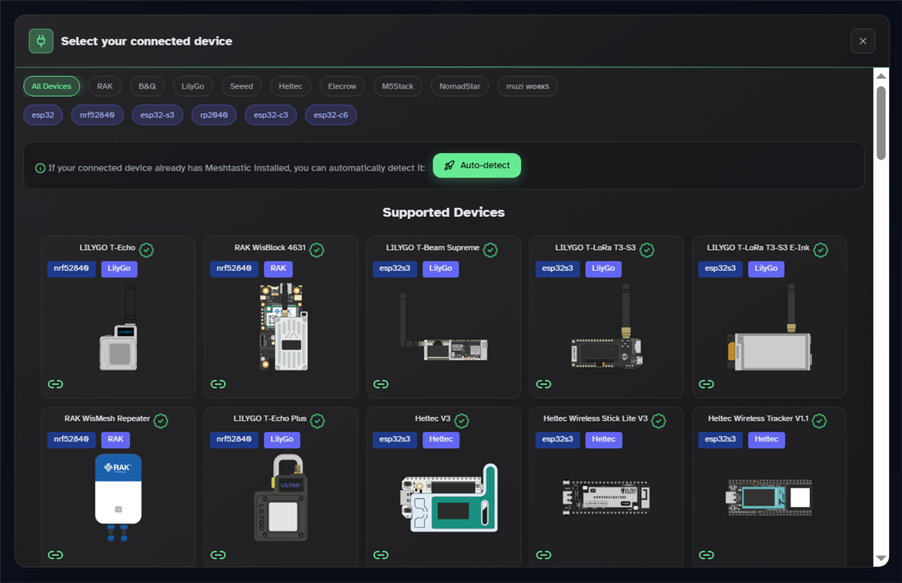Click the Auto-detect button
902x583 pixels.
pos(477,165)
